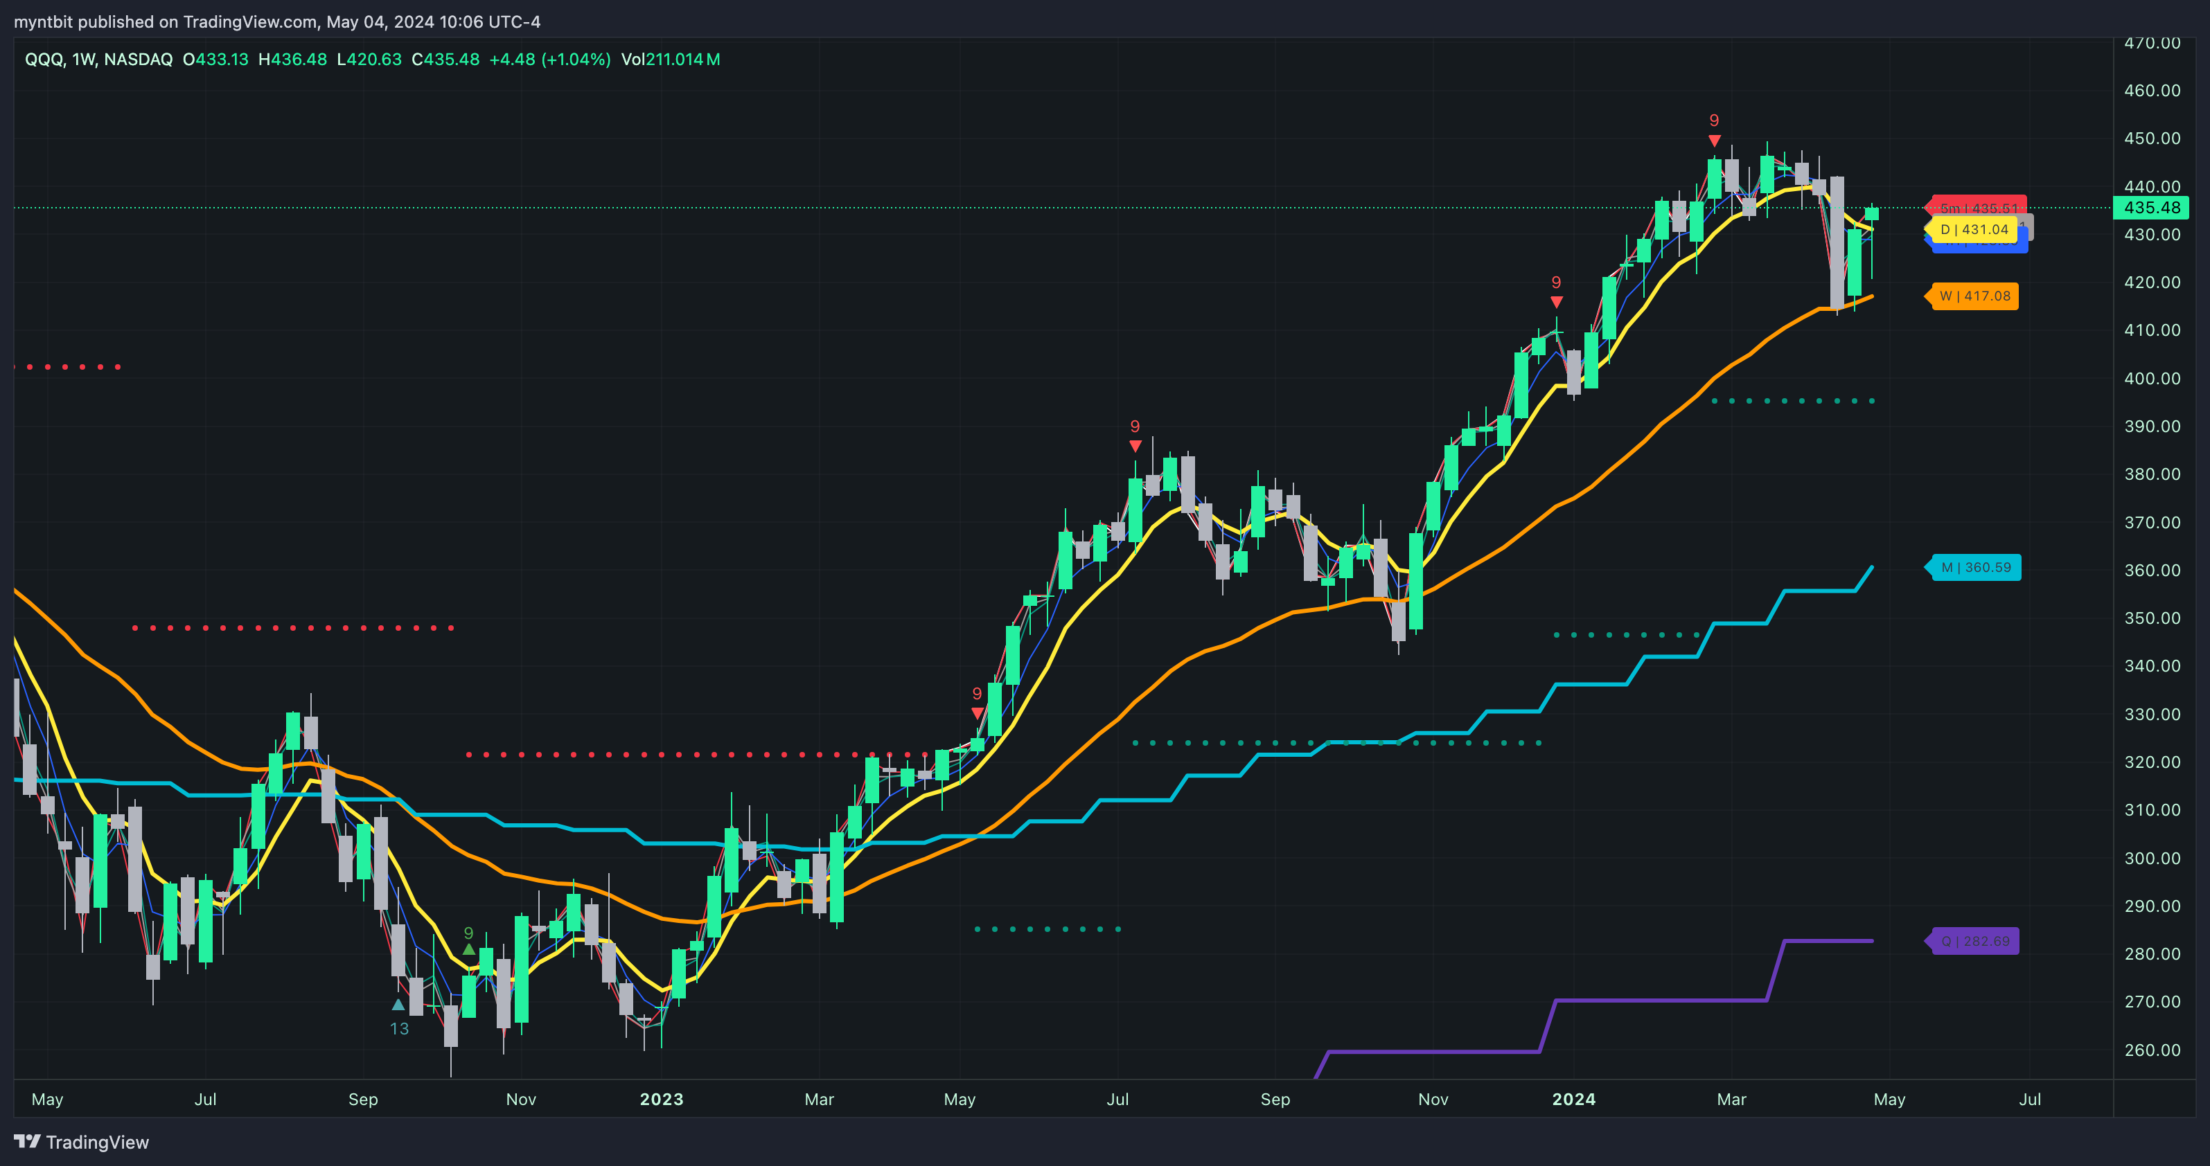Screen dimensions: 2210x1166
Task: Click the close value C435.48
Action: pos(445,59)
